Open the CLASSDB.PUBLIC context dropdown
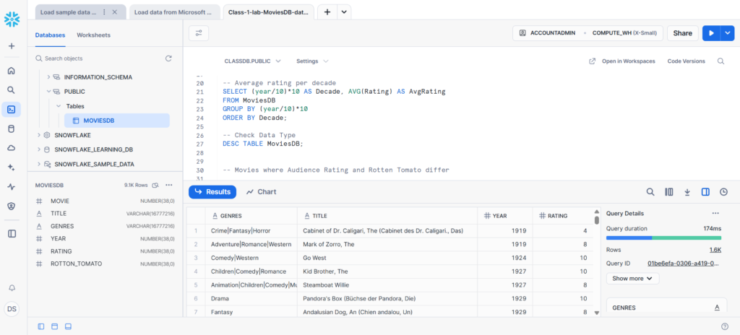This screenshot has height=335, width=740. point(252,61)
